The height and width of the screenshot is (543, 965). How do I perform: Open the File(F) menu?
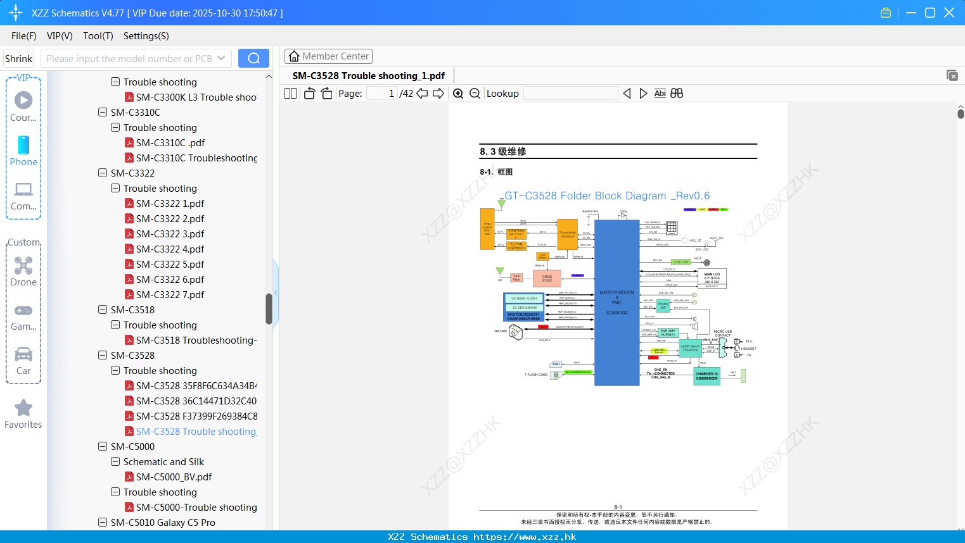point(24,36)
